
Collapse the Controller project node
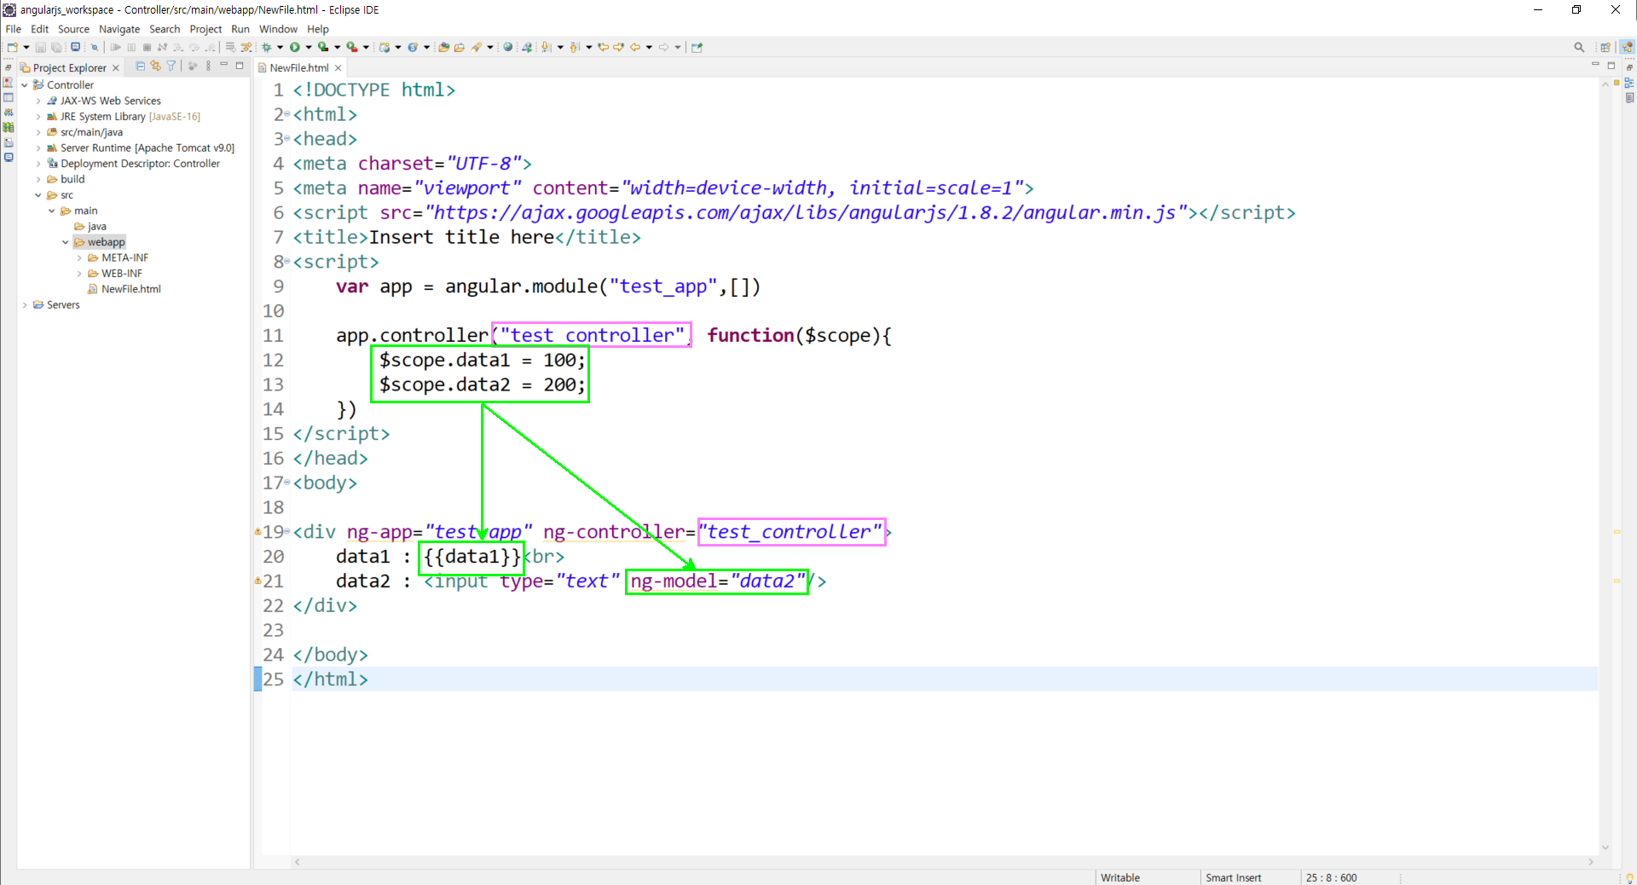(x=25, y=85)
